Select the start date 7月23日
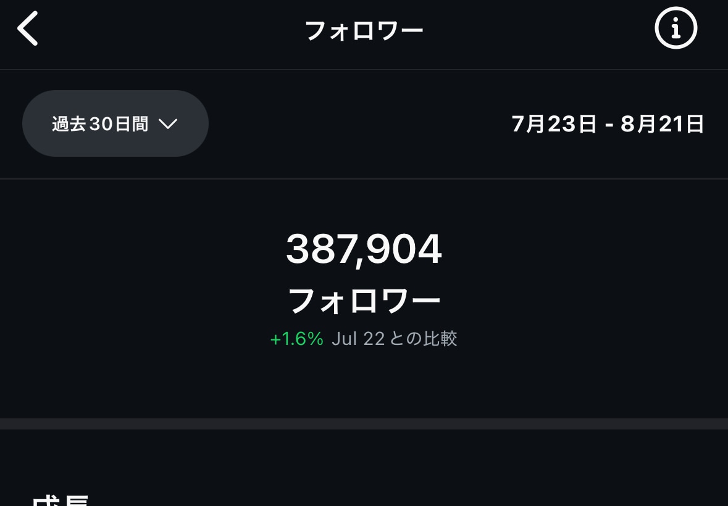The width and height of the screenshot is (728, 506). (x=553, y=124)
